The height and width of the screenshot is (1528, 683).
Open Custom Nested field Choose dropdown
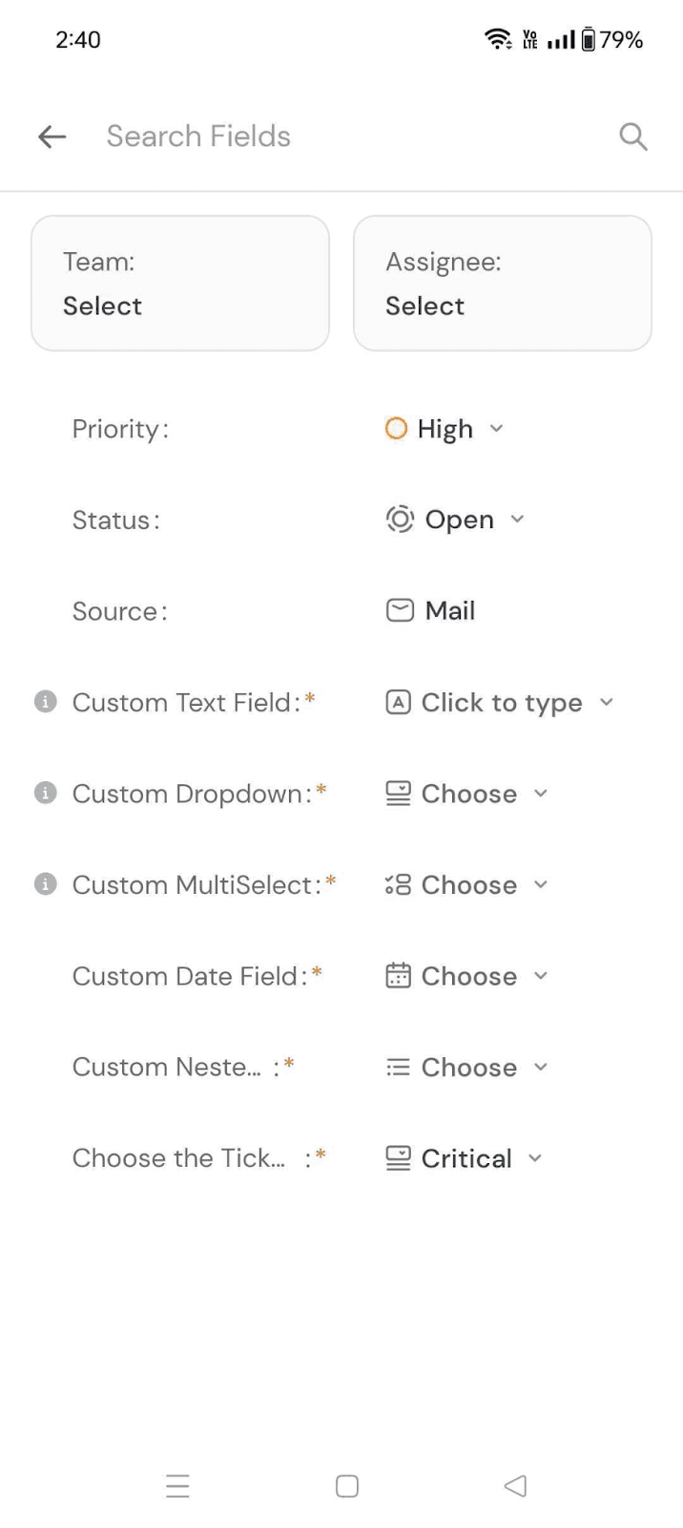click(x=468, y=1067)
